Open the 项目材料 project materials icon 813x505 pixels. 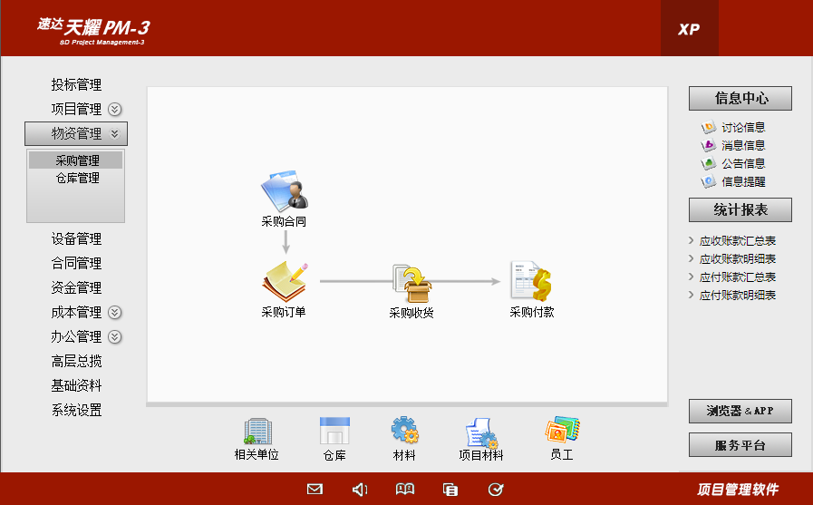pyautogui.click(x=480, y=432)
